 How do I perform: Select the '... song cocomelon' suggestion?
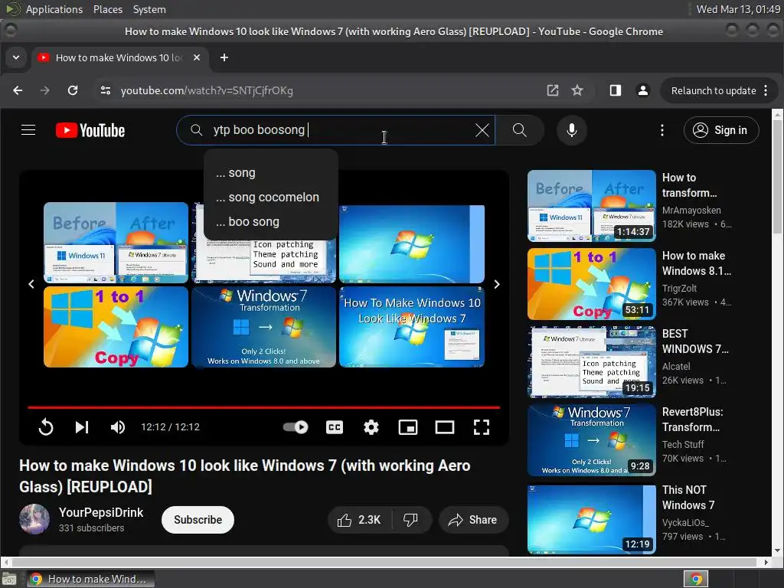271,198
